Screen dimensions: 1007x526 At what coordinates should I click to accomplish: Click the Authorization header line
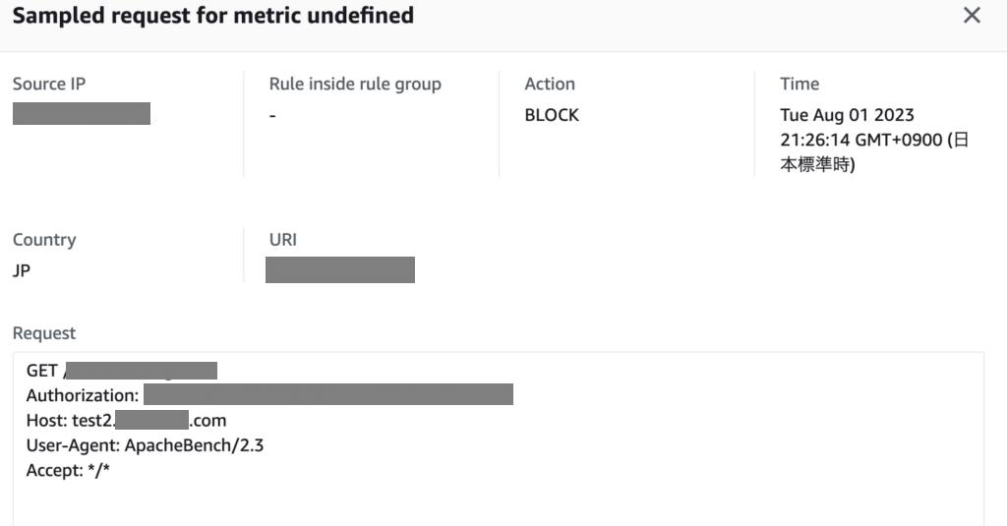269,395
